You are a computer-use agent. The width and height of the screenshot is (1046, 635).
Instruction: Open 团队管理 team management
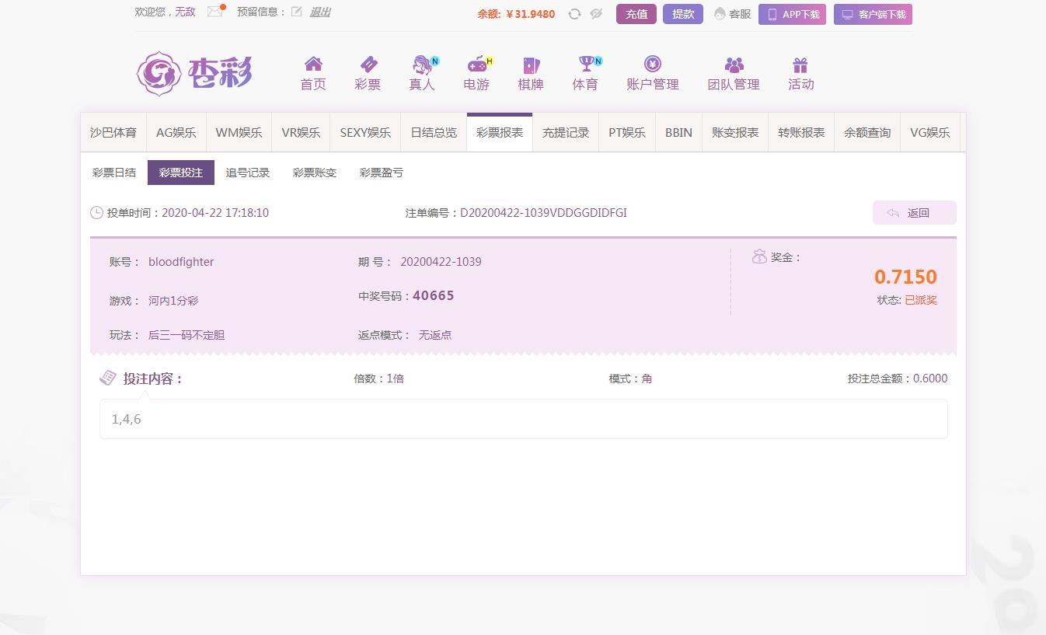click(x=733, y=73)
